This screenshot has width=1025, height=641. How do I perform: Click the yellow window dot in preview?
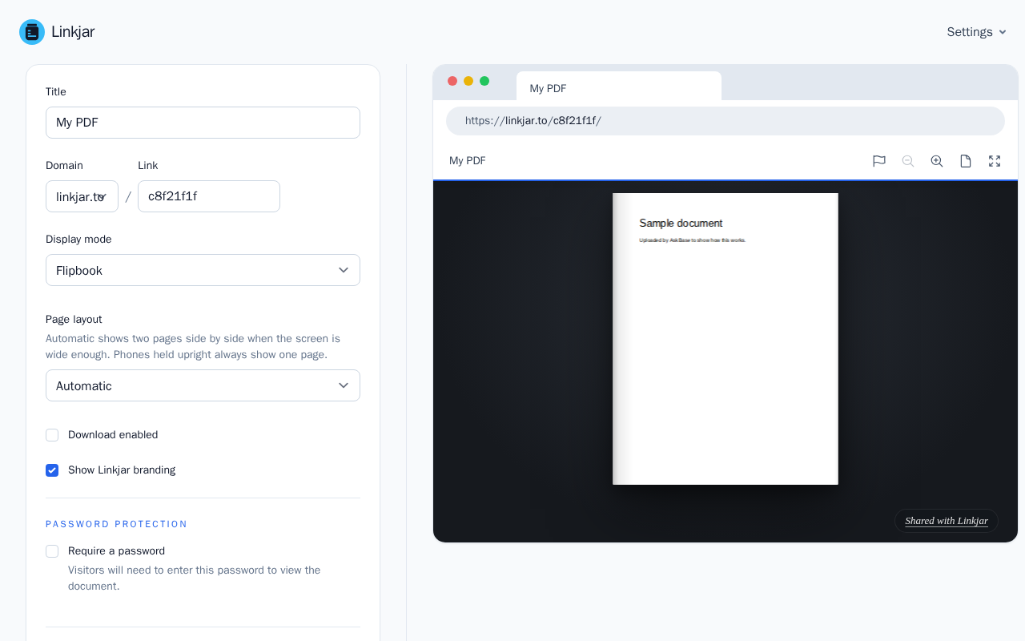pyautogui.click(x=468, y=81)
